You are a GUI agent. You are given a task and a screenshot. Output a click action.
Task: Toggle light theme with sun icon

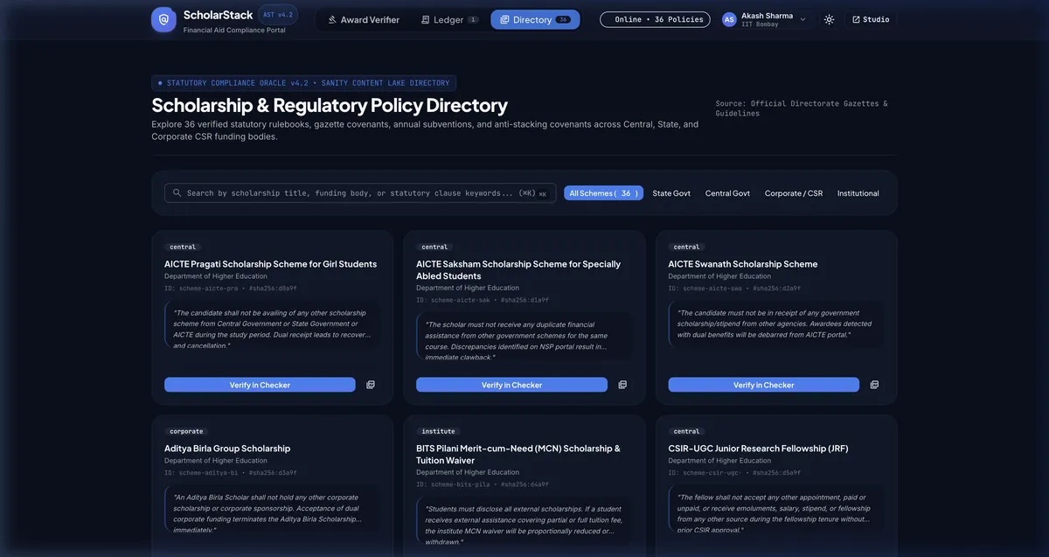coord(829,19)
